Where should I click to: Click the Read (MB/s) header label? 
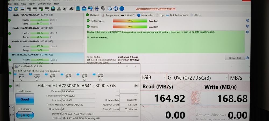point(158,87)
